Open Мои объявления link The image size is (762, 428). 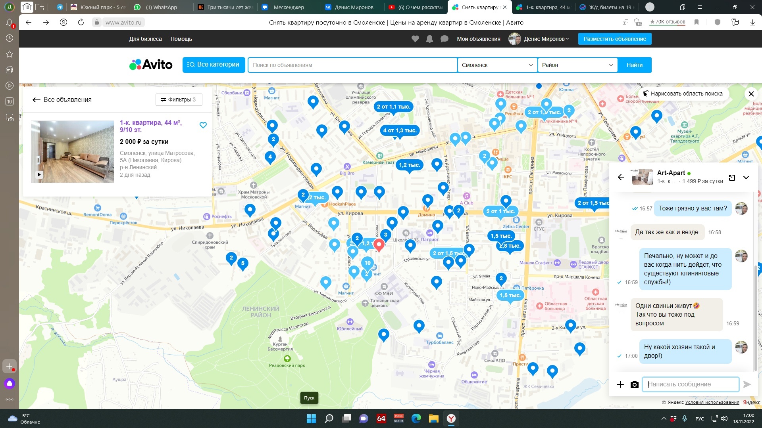[478, 39]
